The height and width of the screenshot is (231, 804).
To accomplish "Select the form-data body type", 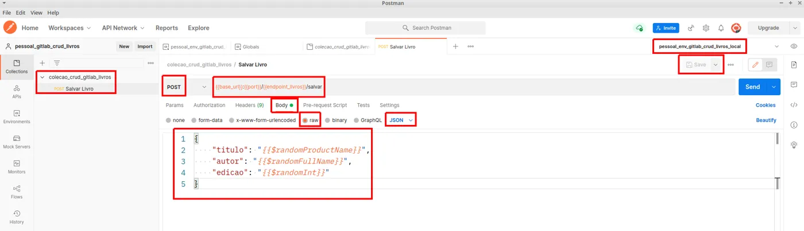I will click(x=207, y=120).
